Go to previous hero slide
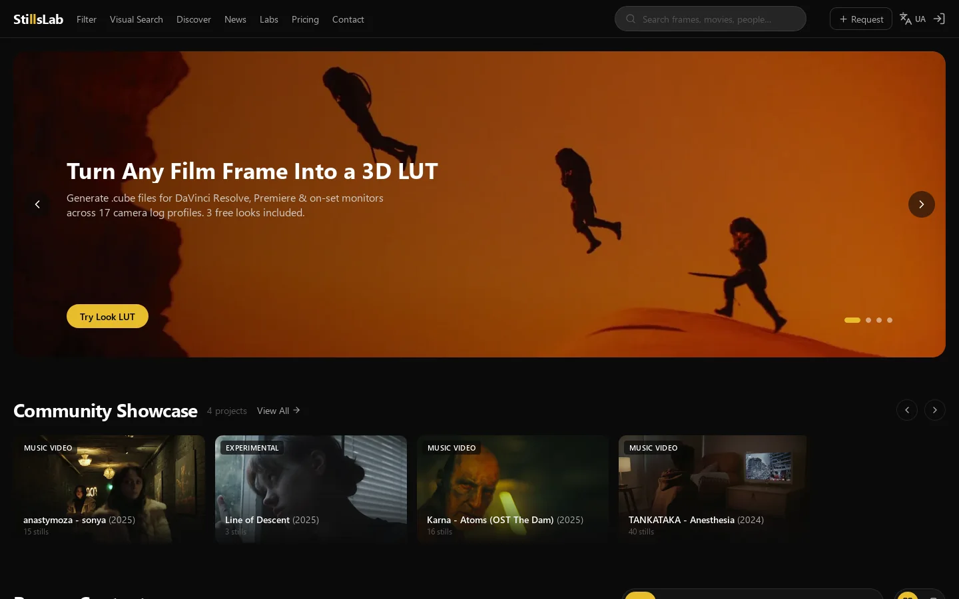Image resolution: width=959 pixels, height=599 pixels. point(37,204)
